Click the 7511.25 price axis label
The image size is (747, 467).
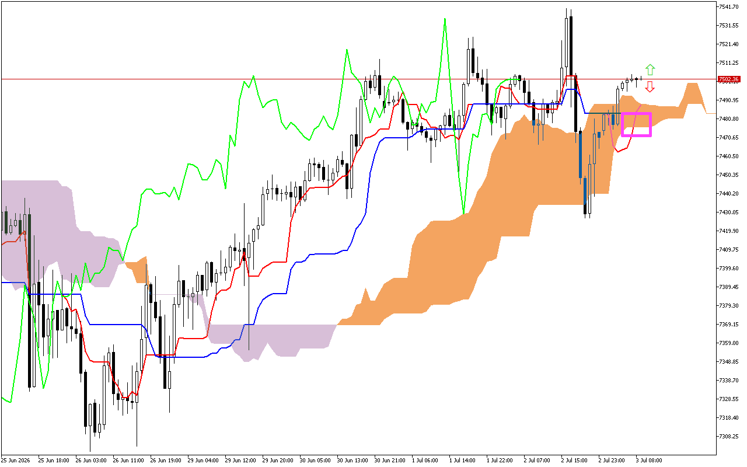729,63
